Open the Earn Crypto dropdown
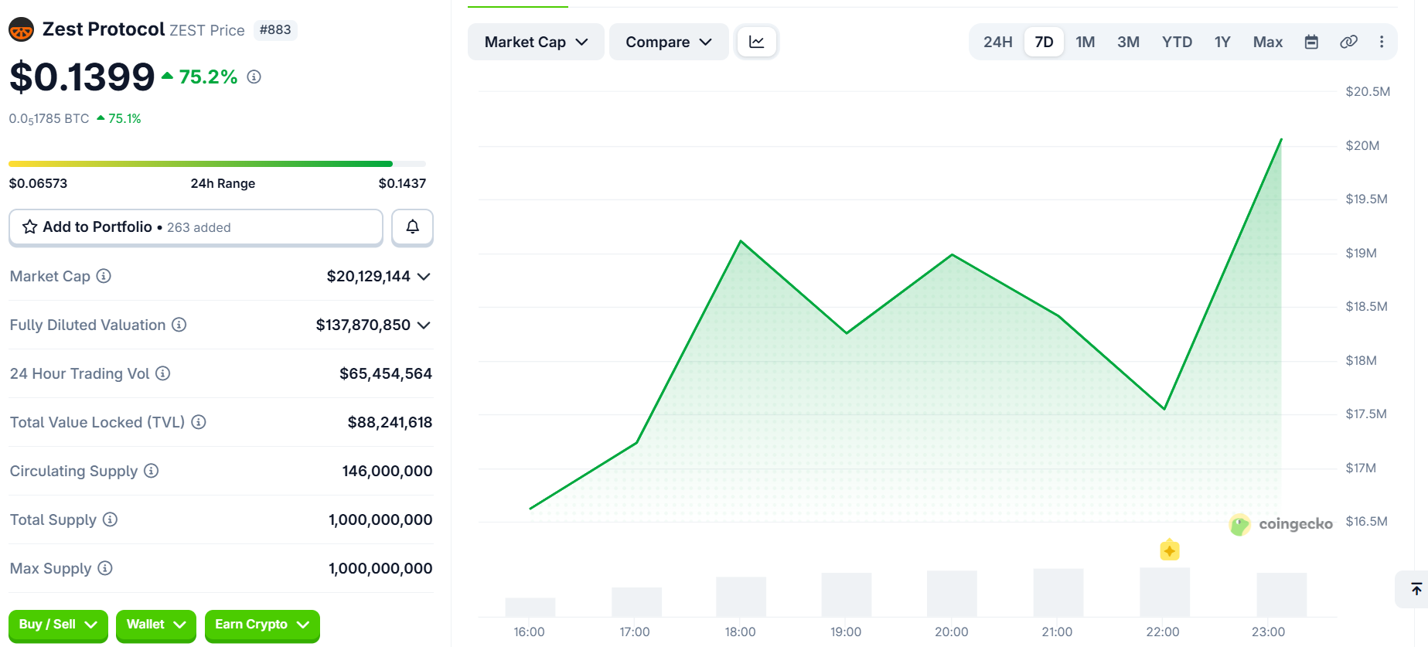This screenshot has height=647, width=1428. pos(262,625)
